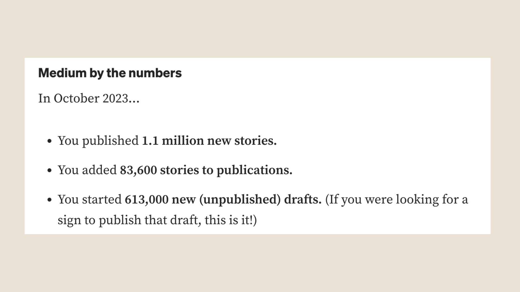Click the '2023' year text

(115, 98)
